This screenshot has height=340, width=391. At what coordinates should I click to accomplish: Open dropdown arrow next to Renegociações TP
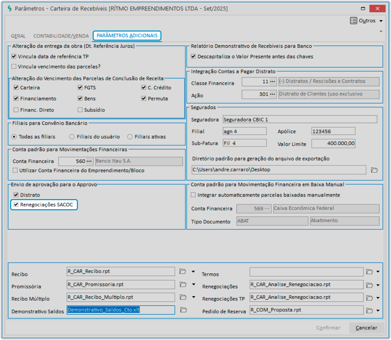pyautogui.click(x=378, y=298)
